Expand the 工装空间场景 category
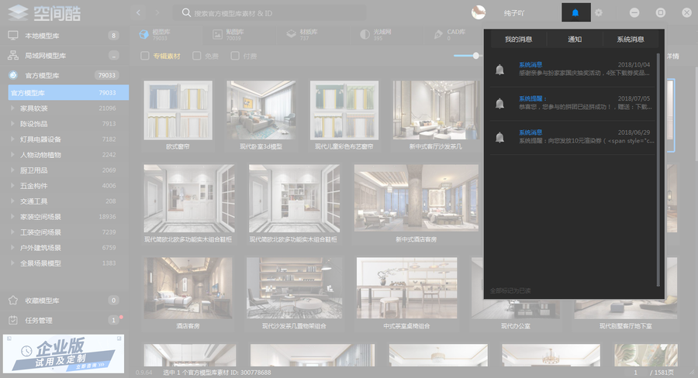 (x=12, y=232)
